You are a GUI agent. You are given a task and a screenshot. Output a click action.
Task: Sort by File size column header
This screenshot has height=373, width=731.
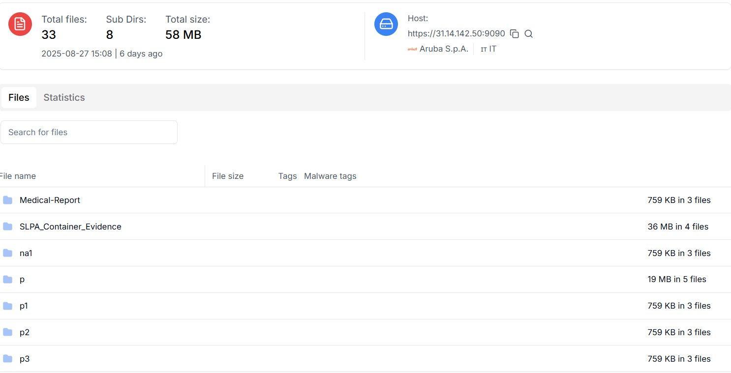228,176
